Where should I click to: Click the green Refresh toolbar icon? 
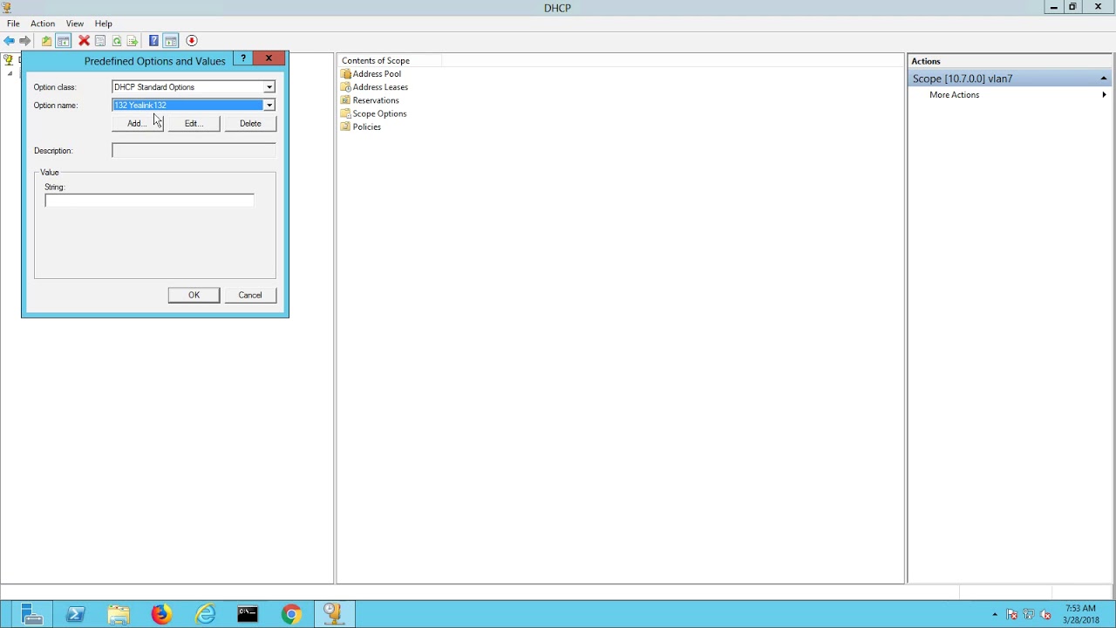(x=117, y=41)
